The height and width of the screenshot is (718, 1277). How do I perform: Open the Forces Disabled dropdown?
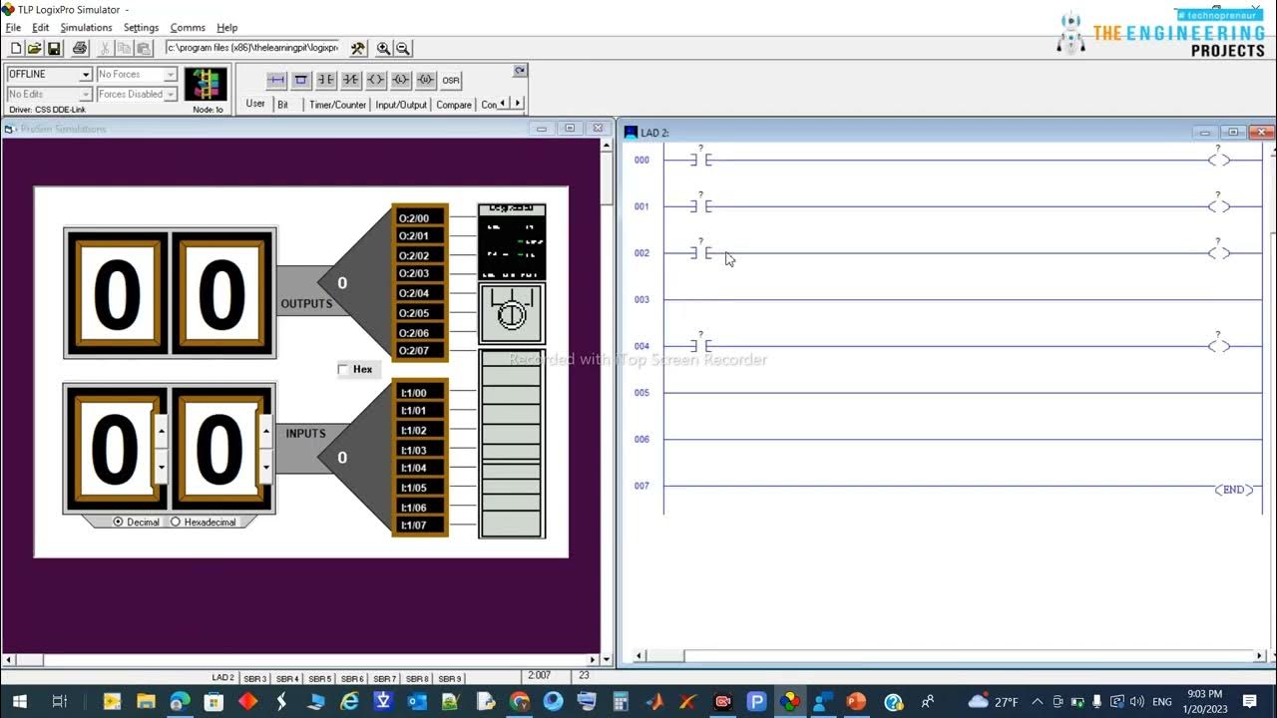coord(171,95)
